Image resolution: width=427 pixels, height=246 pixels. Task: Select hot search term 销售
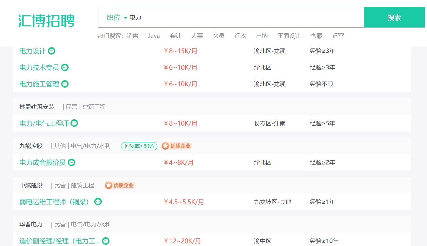[133, 36]
